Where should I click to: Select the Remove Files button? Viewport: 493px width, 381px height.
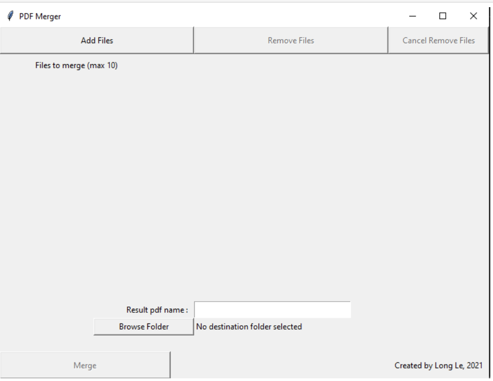click(x=291, y=41)
